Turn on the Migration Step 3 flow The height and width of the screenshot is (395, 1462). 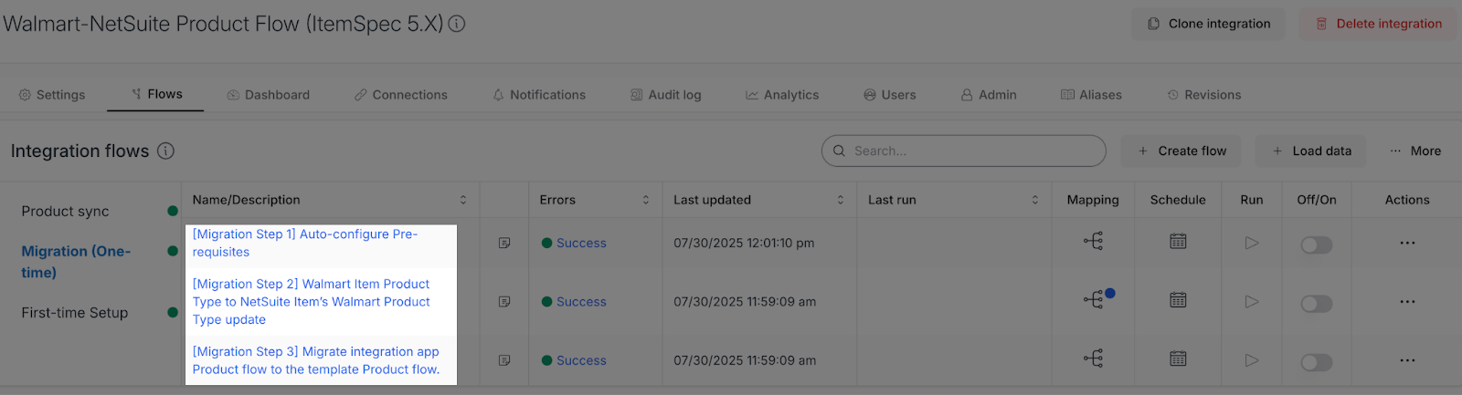pos(1317,362)
